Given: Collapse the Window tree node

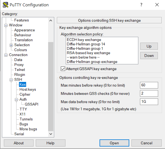Looking at the screenshot, I should click(x=6, y=25).
